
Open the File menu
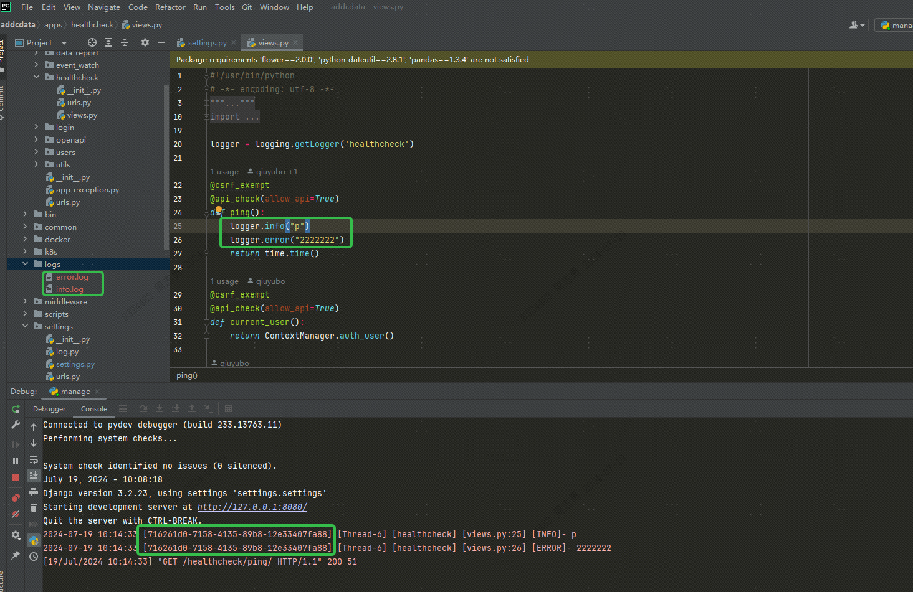(27, 7)
